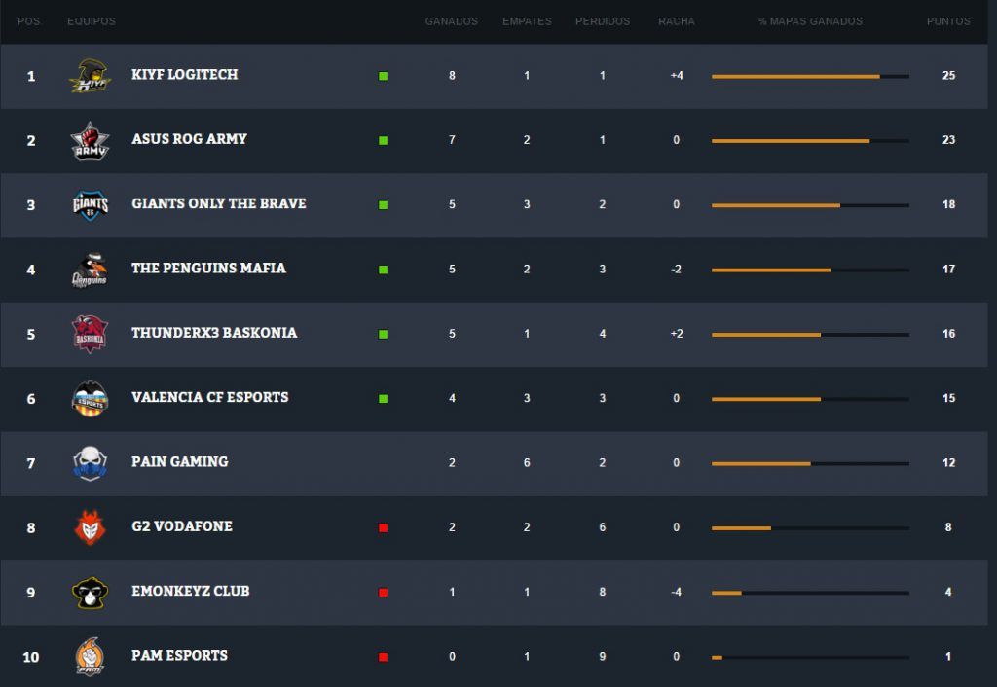Click the Giants Only The Brave logo
The image size is (997, 687).
coord(90,204)
